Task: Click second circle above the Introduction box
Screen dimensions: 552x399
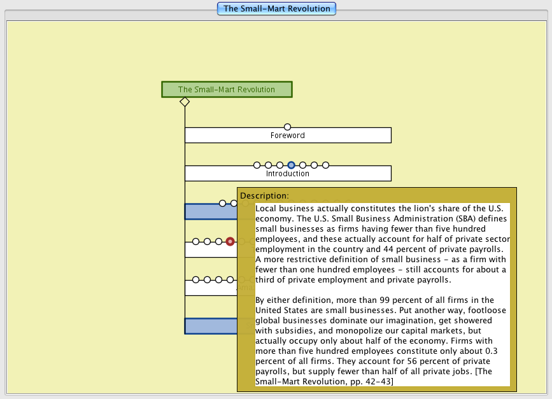Action: (268, 165)
